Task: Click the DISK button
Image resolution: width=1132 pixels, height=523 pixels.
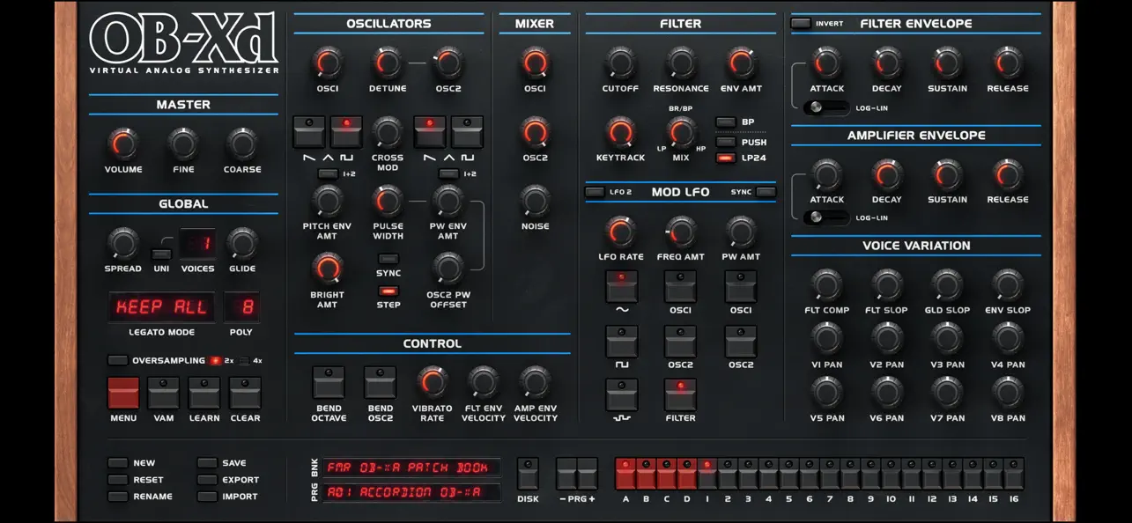Action: point(528,473)
